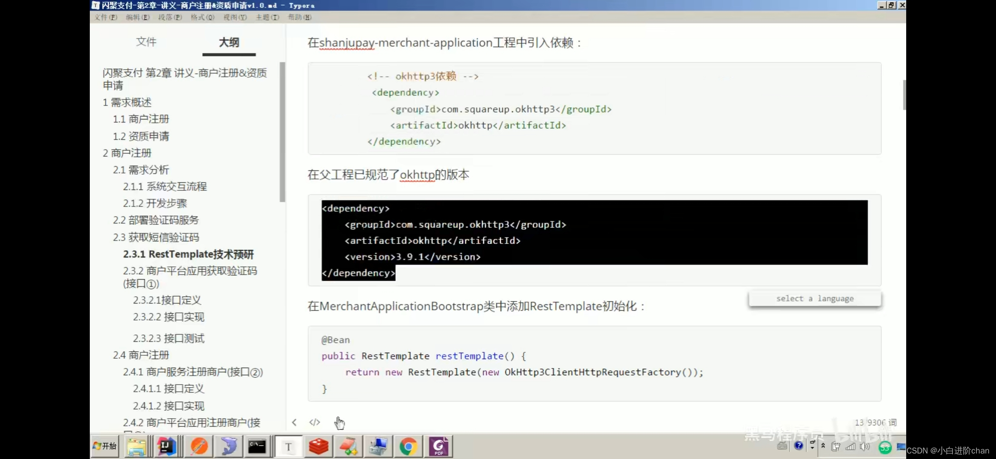Open the network computers taskbar icon
Image resolution: width=996 pixels, height=459 pixels.
378,447
